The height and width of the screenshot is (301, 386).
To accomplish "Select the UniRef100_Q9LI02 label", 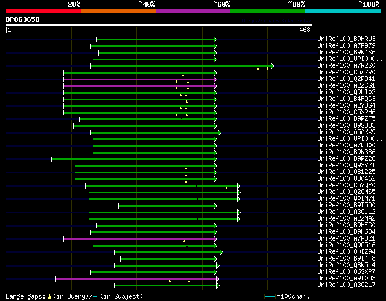I will pyautogui.click(x=346, y=92).
